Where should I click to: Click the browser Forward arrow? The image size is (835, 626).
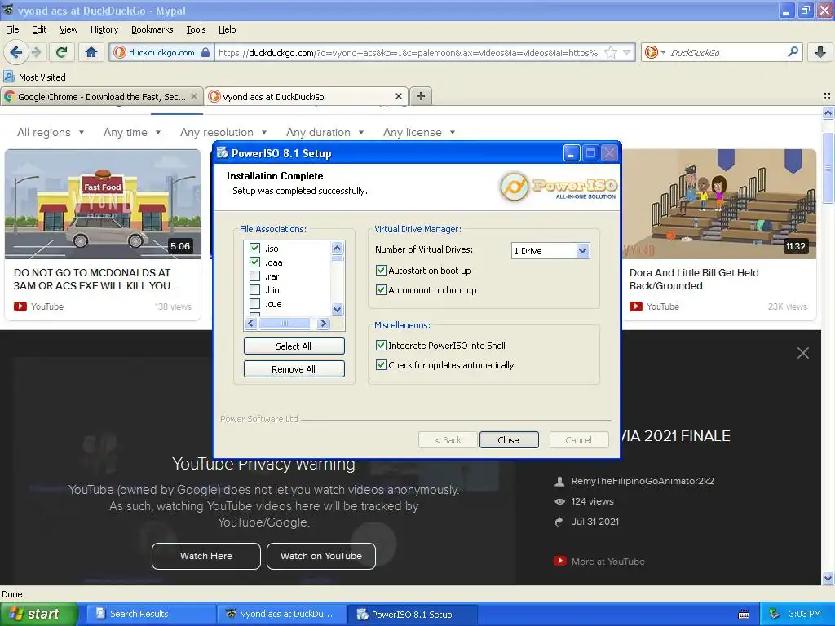click(36, 52)
